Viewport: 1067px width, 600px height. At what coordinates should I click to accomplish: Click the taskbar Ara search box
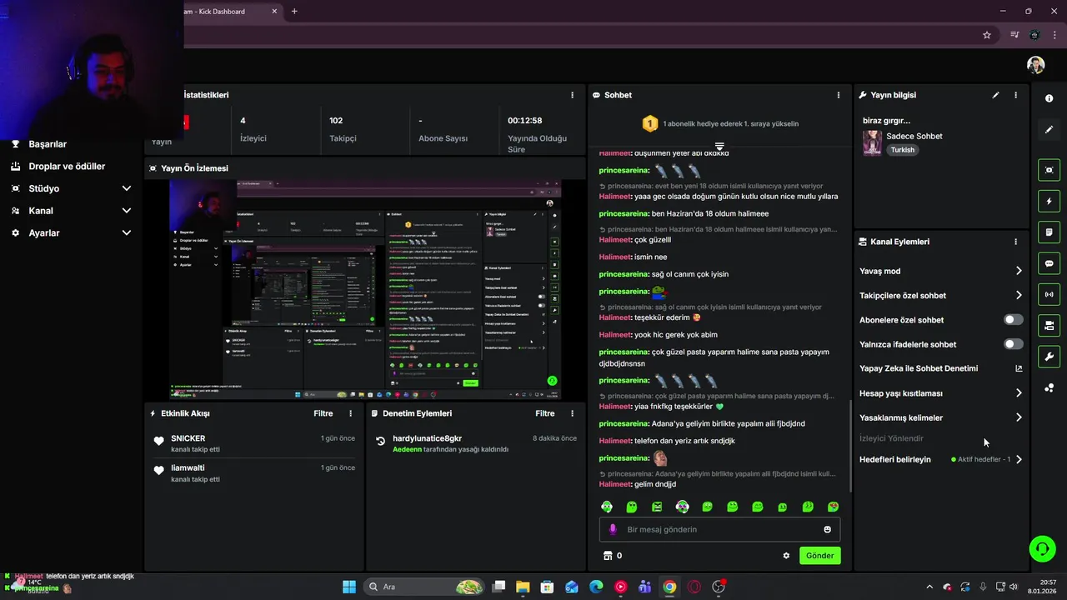coord(425,587)
